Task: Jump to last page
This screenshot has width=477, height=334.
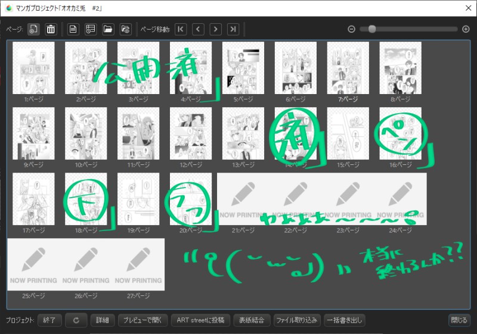Action: tap(233, 29)
